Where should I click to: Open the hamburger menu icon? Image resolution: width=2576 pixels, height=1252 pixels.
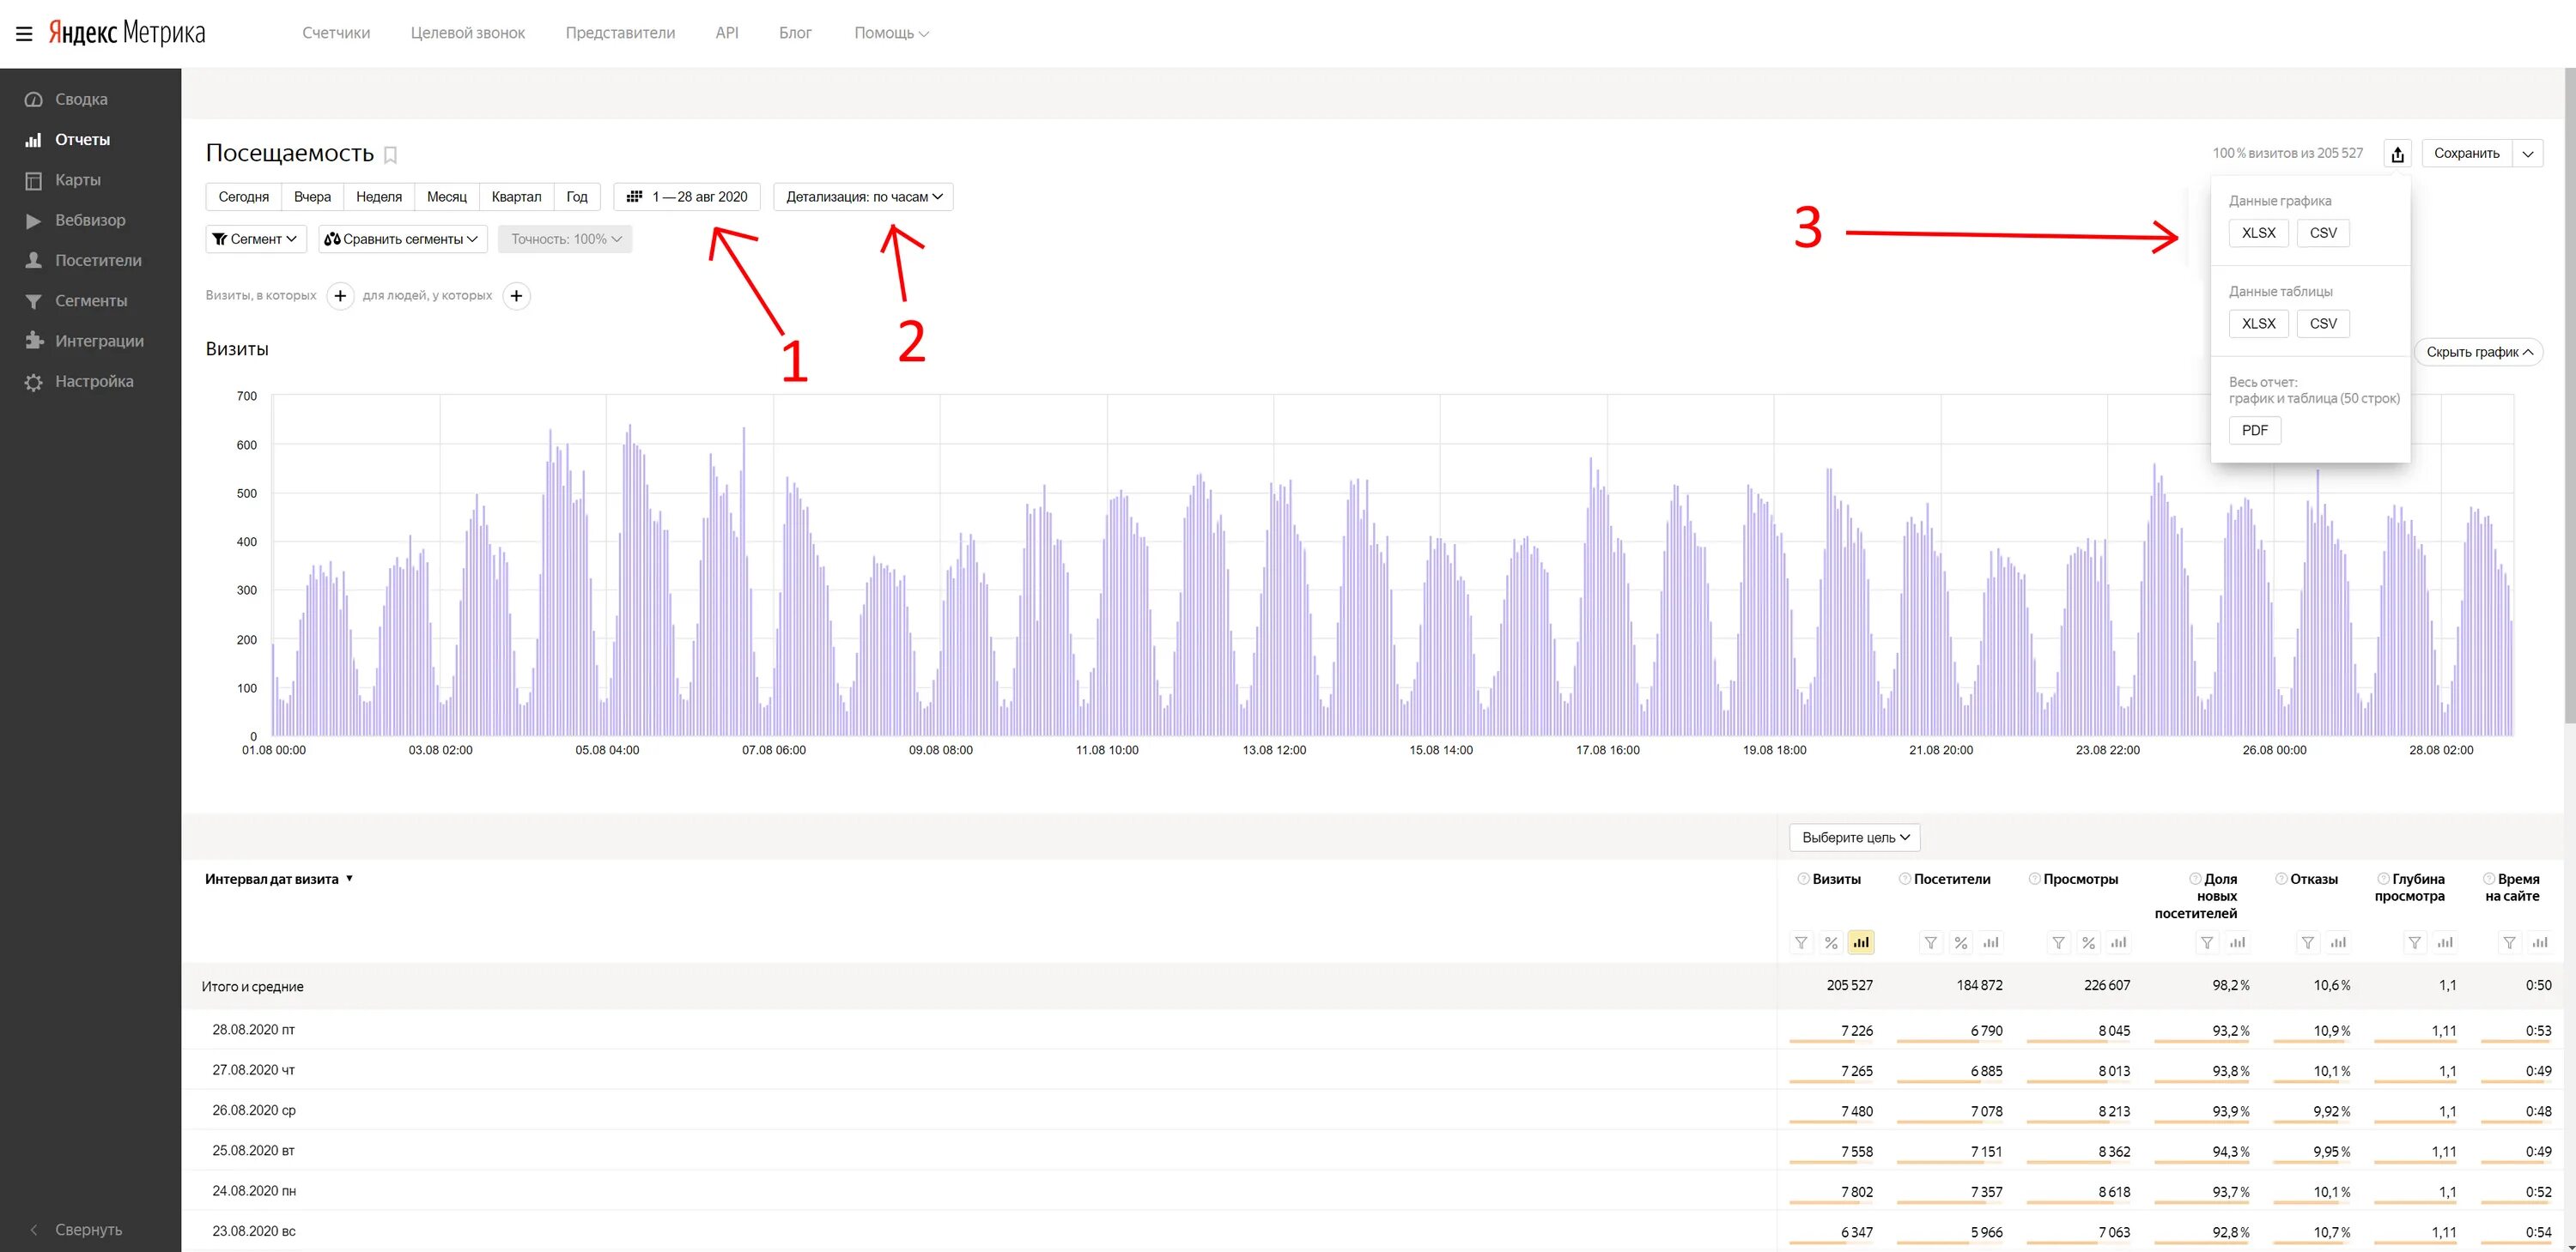[24, 34]
